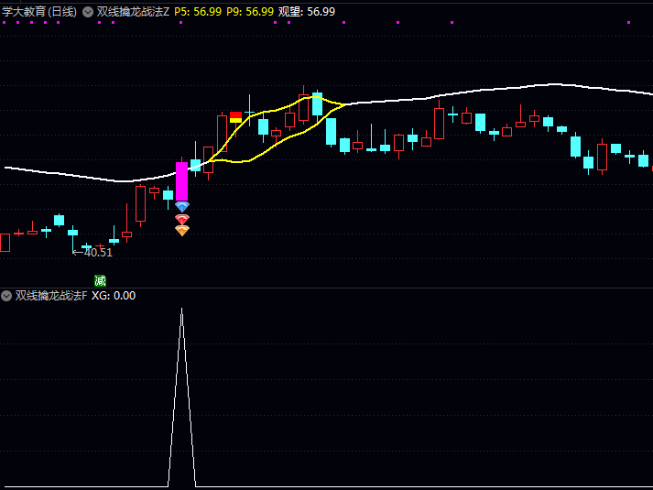Click the 双线擒龙战法Z indicator name
The height and width of the screenshot is (490, 653).
[133, 12]
